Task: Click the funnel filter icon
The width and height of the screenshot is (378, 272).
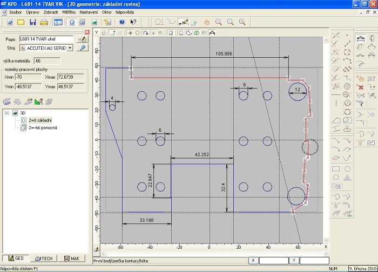Action: click(361, 104)
